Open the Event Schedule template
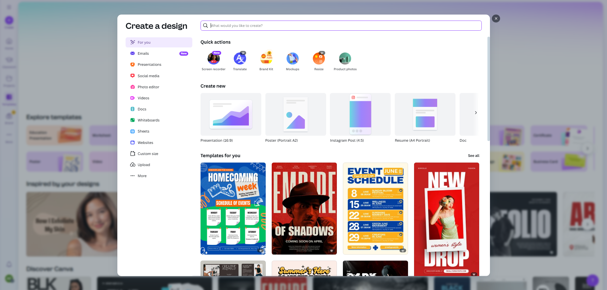This screenshot has height=290, width=607. point(375,208)
